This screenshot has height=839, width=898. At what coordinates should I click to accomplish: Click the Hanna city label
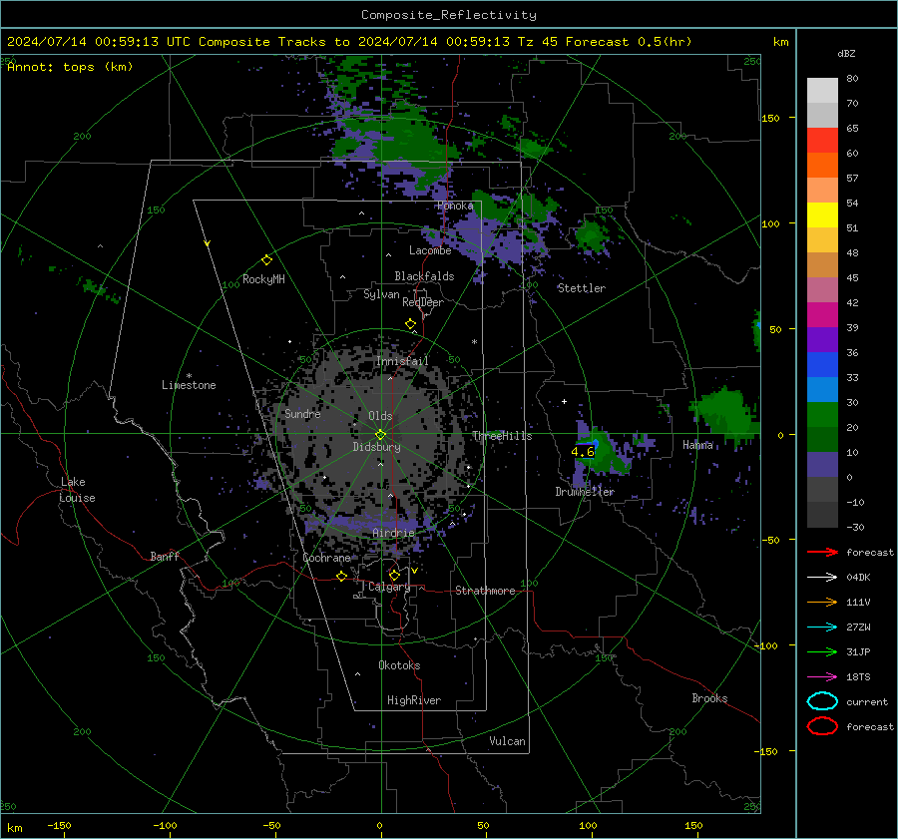[697, 445]
